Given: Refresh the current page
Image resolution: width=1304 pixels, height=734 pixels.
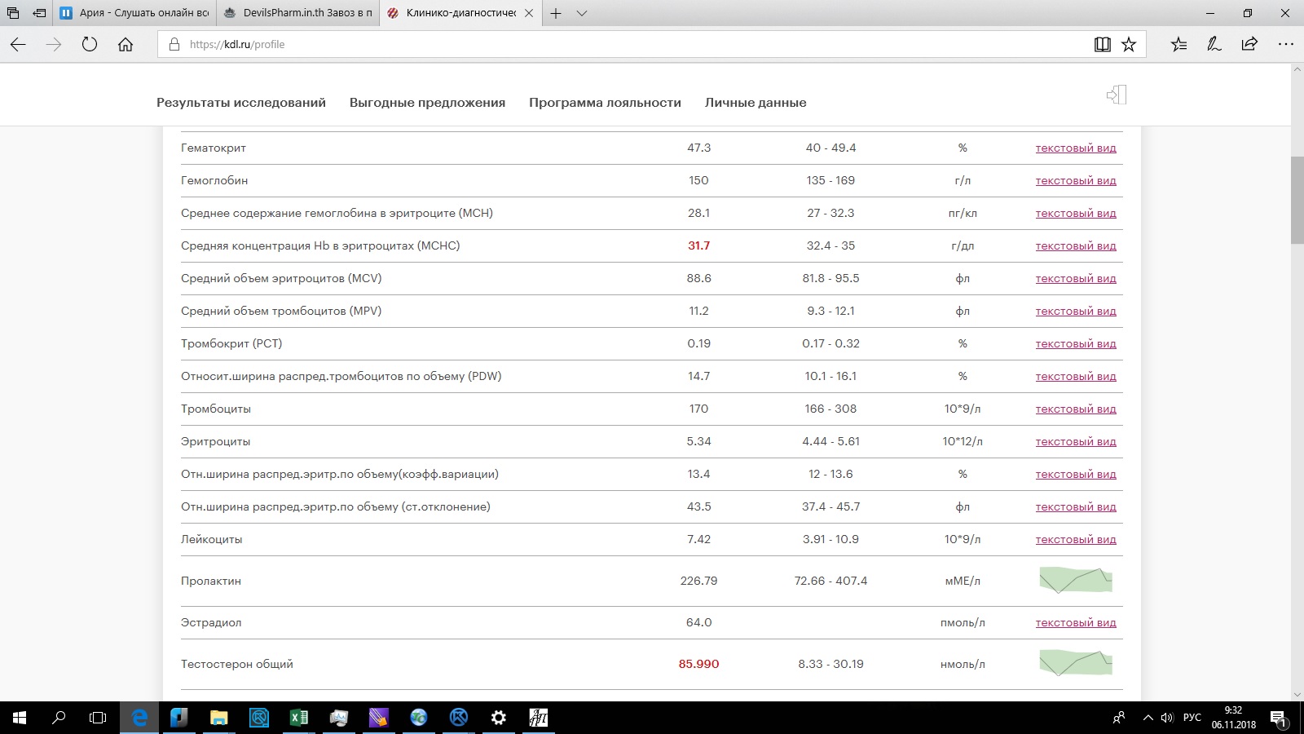Looking at the screenshot, I should [x=90, y=45].
